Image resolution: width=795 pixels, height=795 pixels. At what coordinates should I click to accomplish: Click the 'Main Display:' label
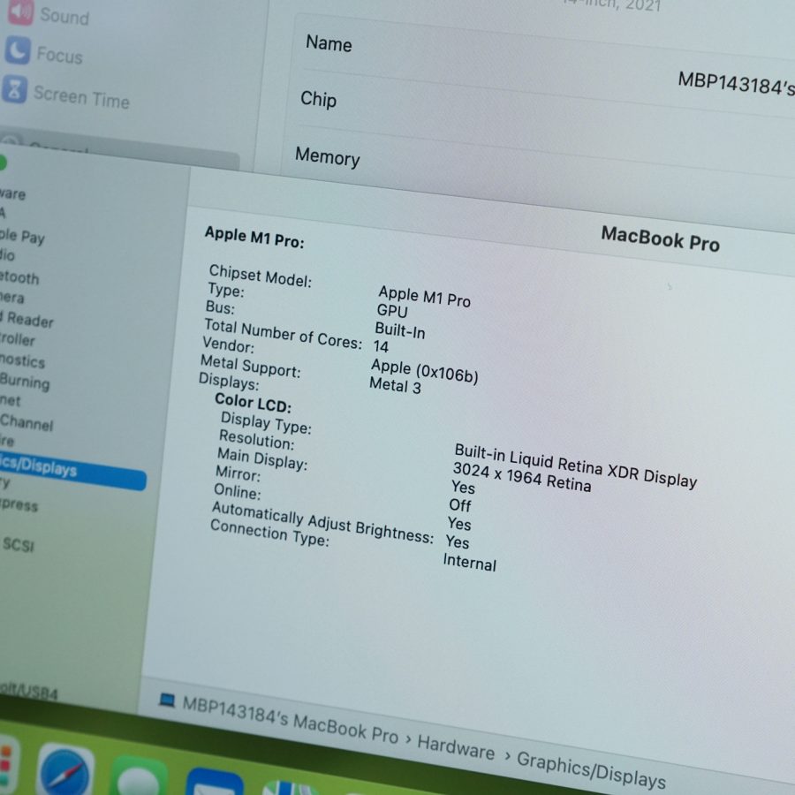pos(262,458)
